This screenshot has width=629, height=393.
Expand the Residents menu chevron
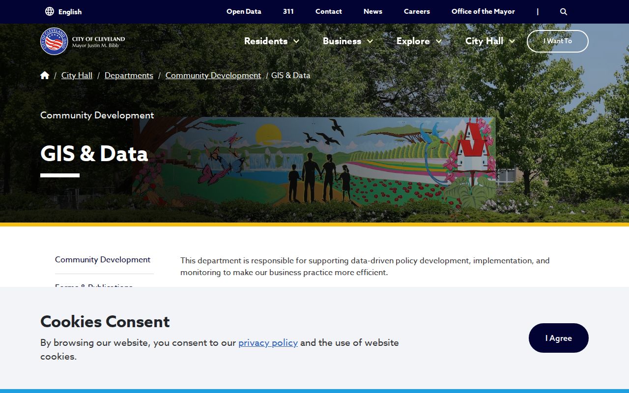pyautogui.click(x=296, y=41)
